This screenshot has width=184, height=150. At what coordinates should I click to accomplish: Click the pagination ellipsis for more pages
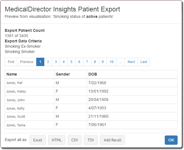click(120, 62)
